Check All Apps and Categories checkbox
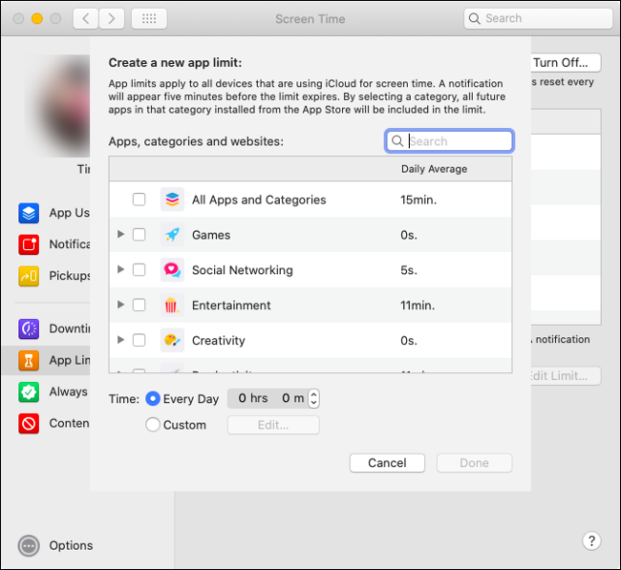 click(139, 200)
